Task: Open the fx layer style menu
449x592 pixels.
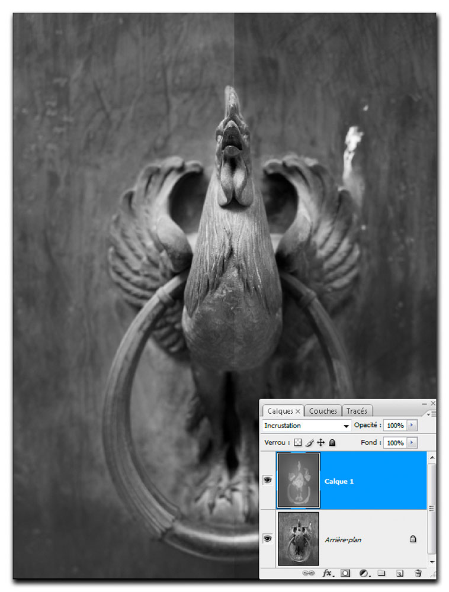Action: click(x=328, y=573)
